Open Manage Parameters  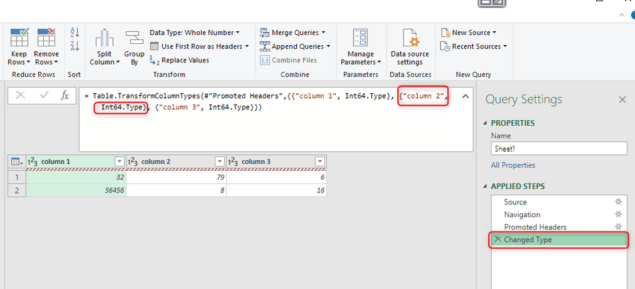[x=360, y=46]
